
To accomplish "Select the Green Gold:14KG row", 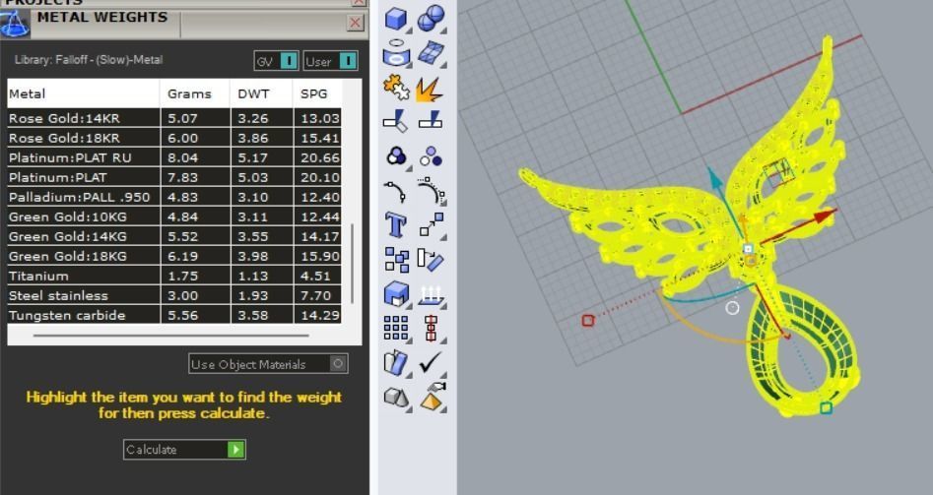I will coord(174,236).
